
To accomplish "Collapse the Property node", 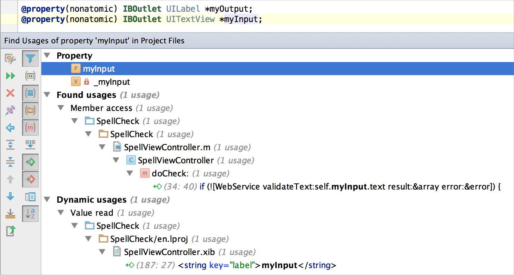I will pos(47,55).
